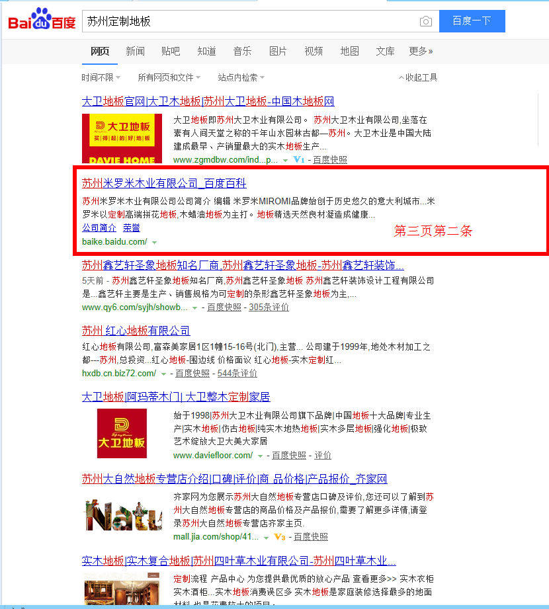This screenshot has height=609, width=549.
Task: Expand arrow next to hxdb.cn.biz72.com URL
Action: [163, 374]
